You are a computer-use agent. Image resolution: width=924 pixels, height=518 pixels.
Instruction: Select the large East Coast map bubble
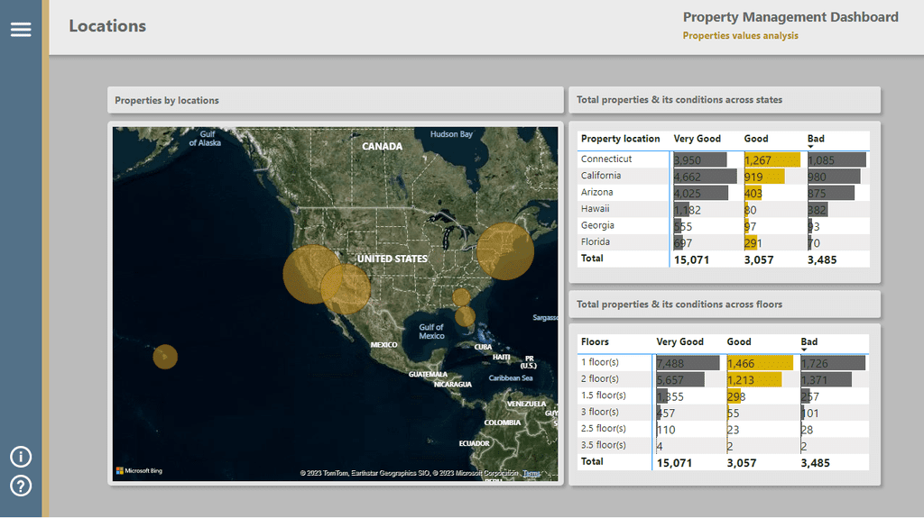pos(505,251)
